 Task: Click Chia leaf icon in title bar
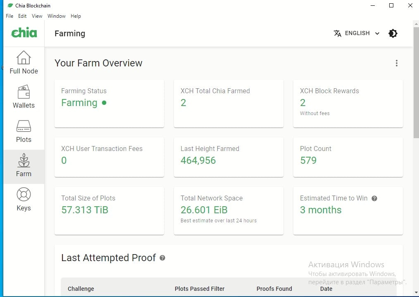[10, 5]
